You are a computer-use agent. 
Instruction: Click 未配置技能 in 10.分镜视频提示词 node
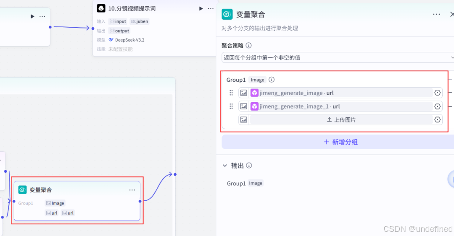click(x=121, y=49)
